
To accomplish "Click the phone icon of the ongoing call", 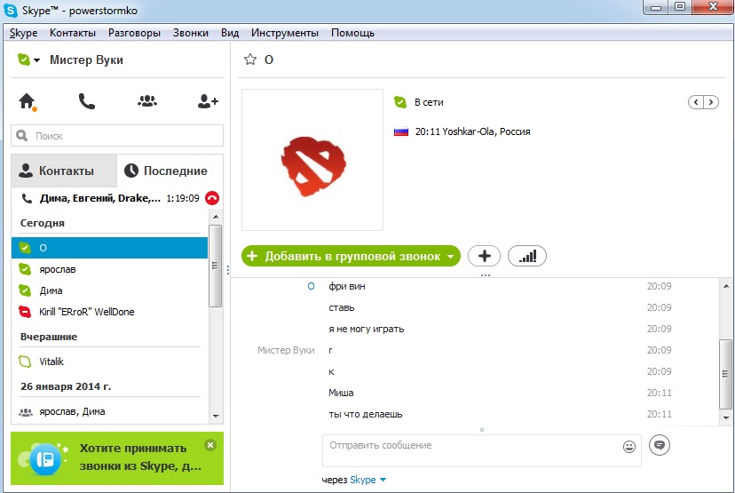I will [27, 198].
